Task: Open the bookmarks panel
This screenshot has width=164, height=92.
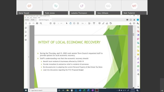Action: pyautogui.click(x=26, y=32)
